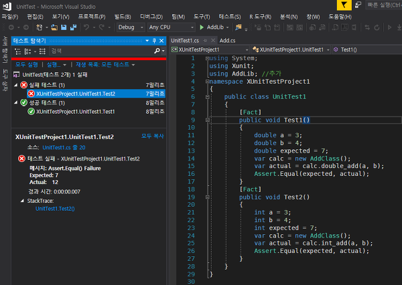This screenshot has width=402, height=285.
Task: Click the Test Explorer search field
Action: [101, 51]
